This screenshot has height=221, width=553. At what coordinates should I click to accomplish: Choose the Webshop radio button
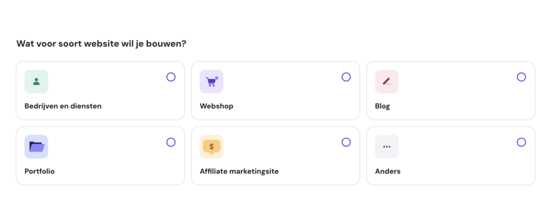(346, 77)
